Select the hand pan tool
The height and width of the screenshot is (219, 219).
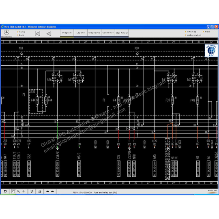coord(13,191)
